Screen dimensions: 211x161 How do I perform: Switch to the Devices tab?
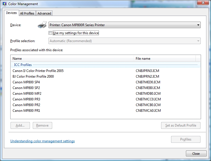(x=11, y=13)
